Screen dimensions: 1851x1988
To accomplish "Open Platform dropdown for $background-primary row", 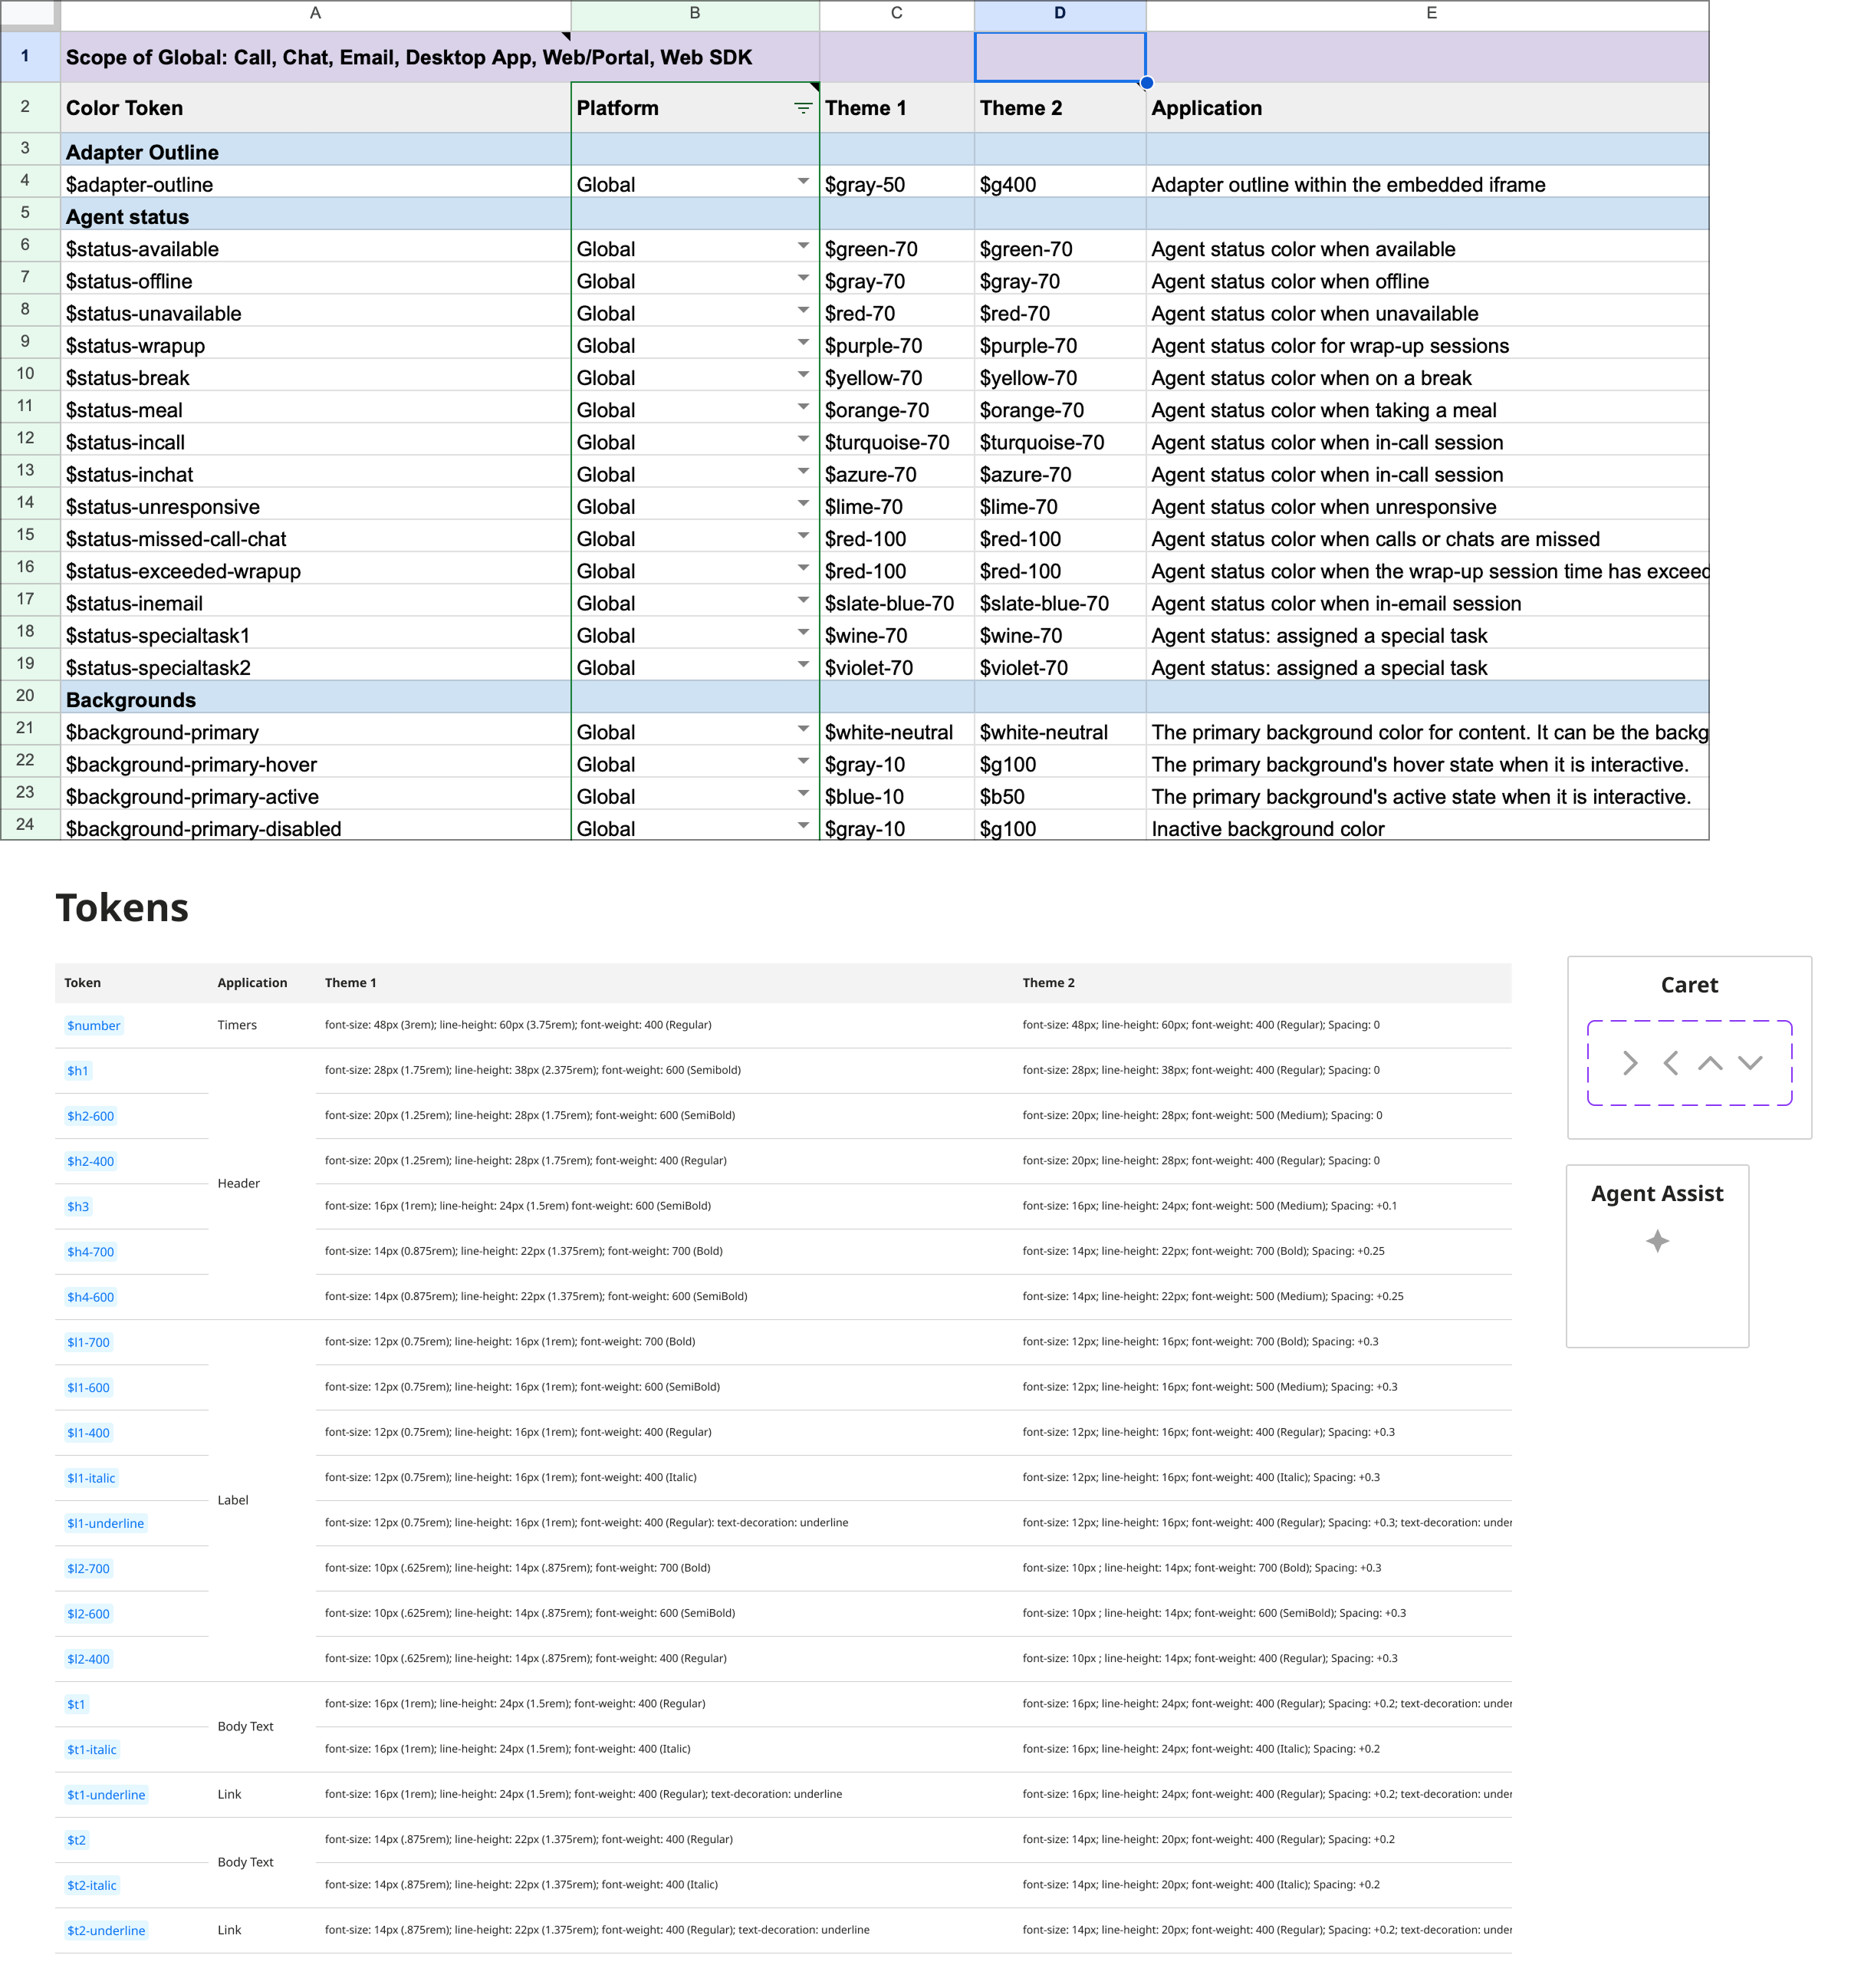I will coord(803,729).
